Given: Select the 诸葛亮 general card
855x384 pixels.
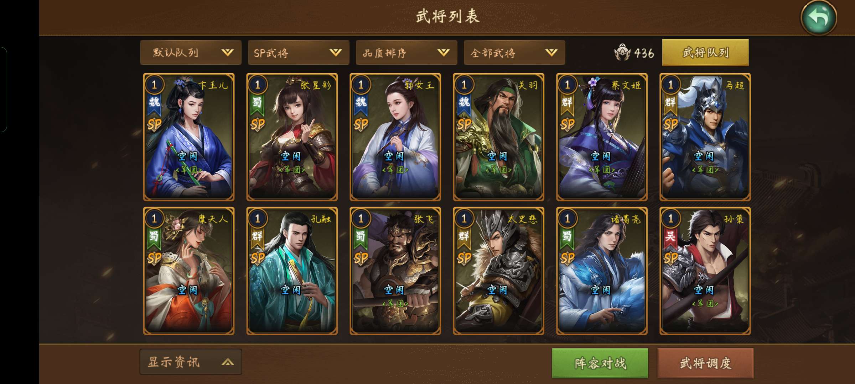Looking at the screenshot, I should pyautogui.click(x=602, y=271).
